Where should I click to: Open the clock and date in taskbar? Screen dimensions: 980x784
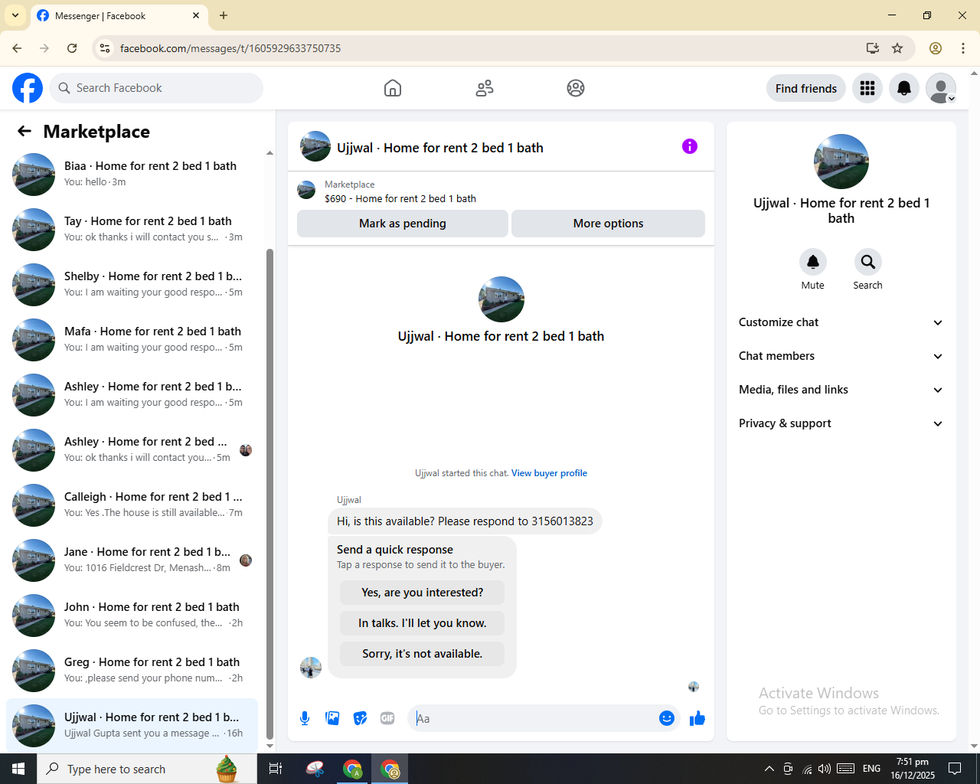913,769
